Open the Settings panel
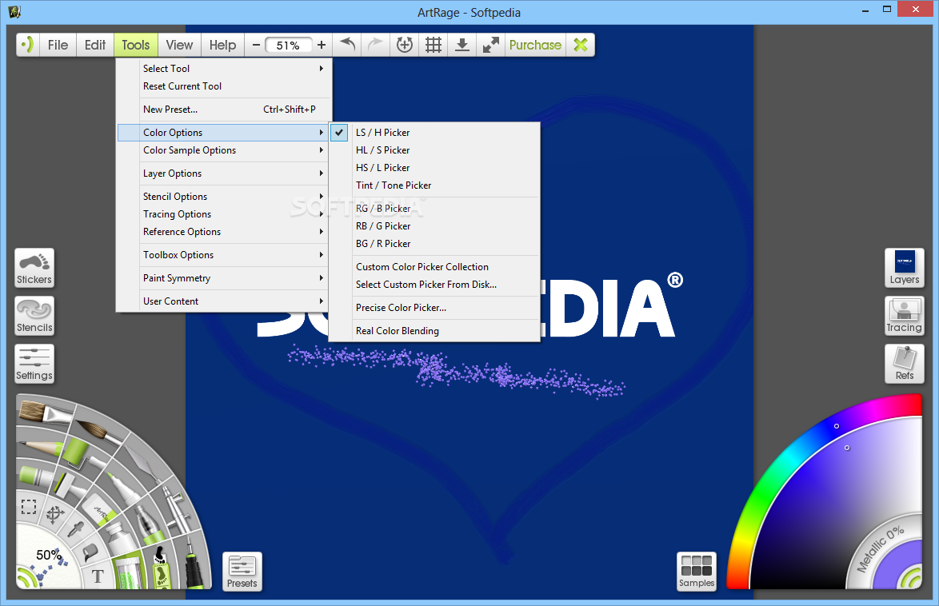Image resolution: width=939 pixels, height=606 pixels. 34,364
